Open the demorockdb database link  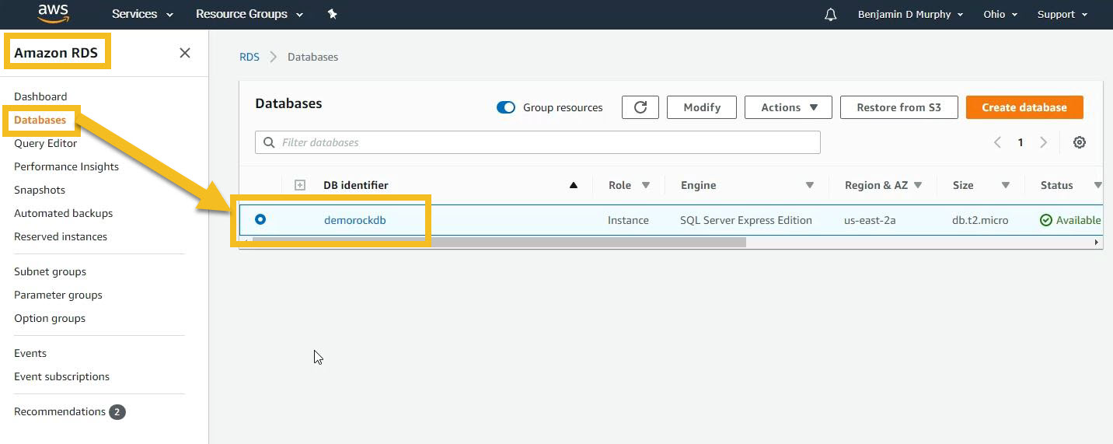pyautogui.click(x=354, y=220)
